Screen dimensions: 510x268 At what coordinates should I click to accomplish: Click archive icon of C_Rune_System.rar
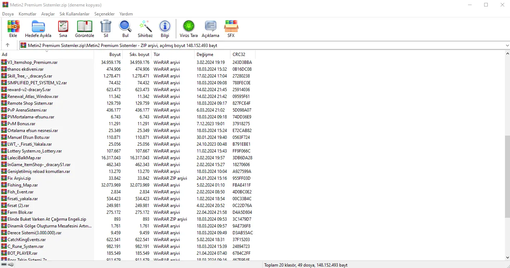click(4, 246)
